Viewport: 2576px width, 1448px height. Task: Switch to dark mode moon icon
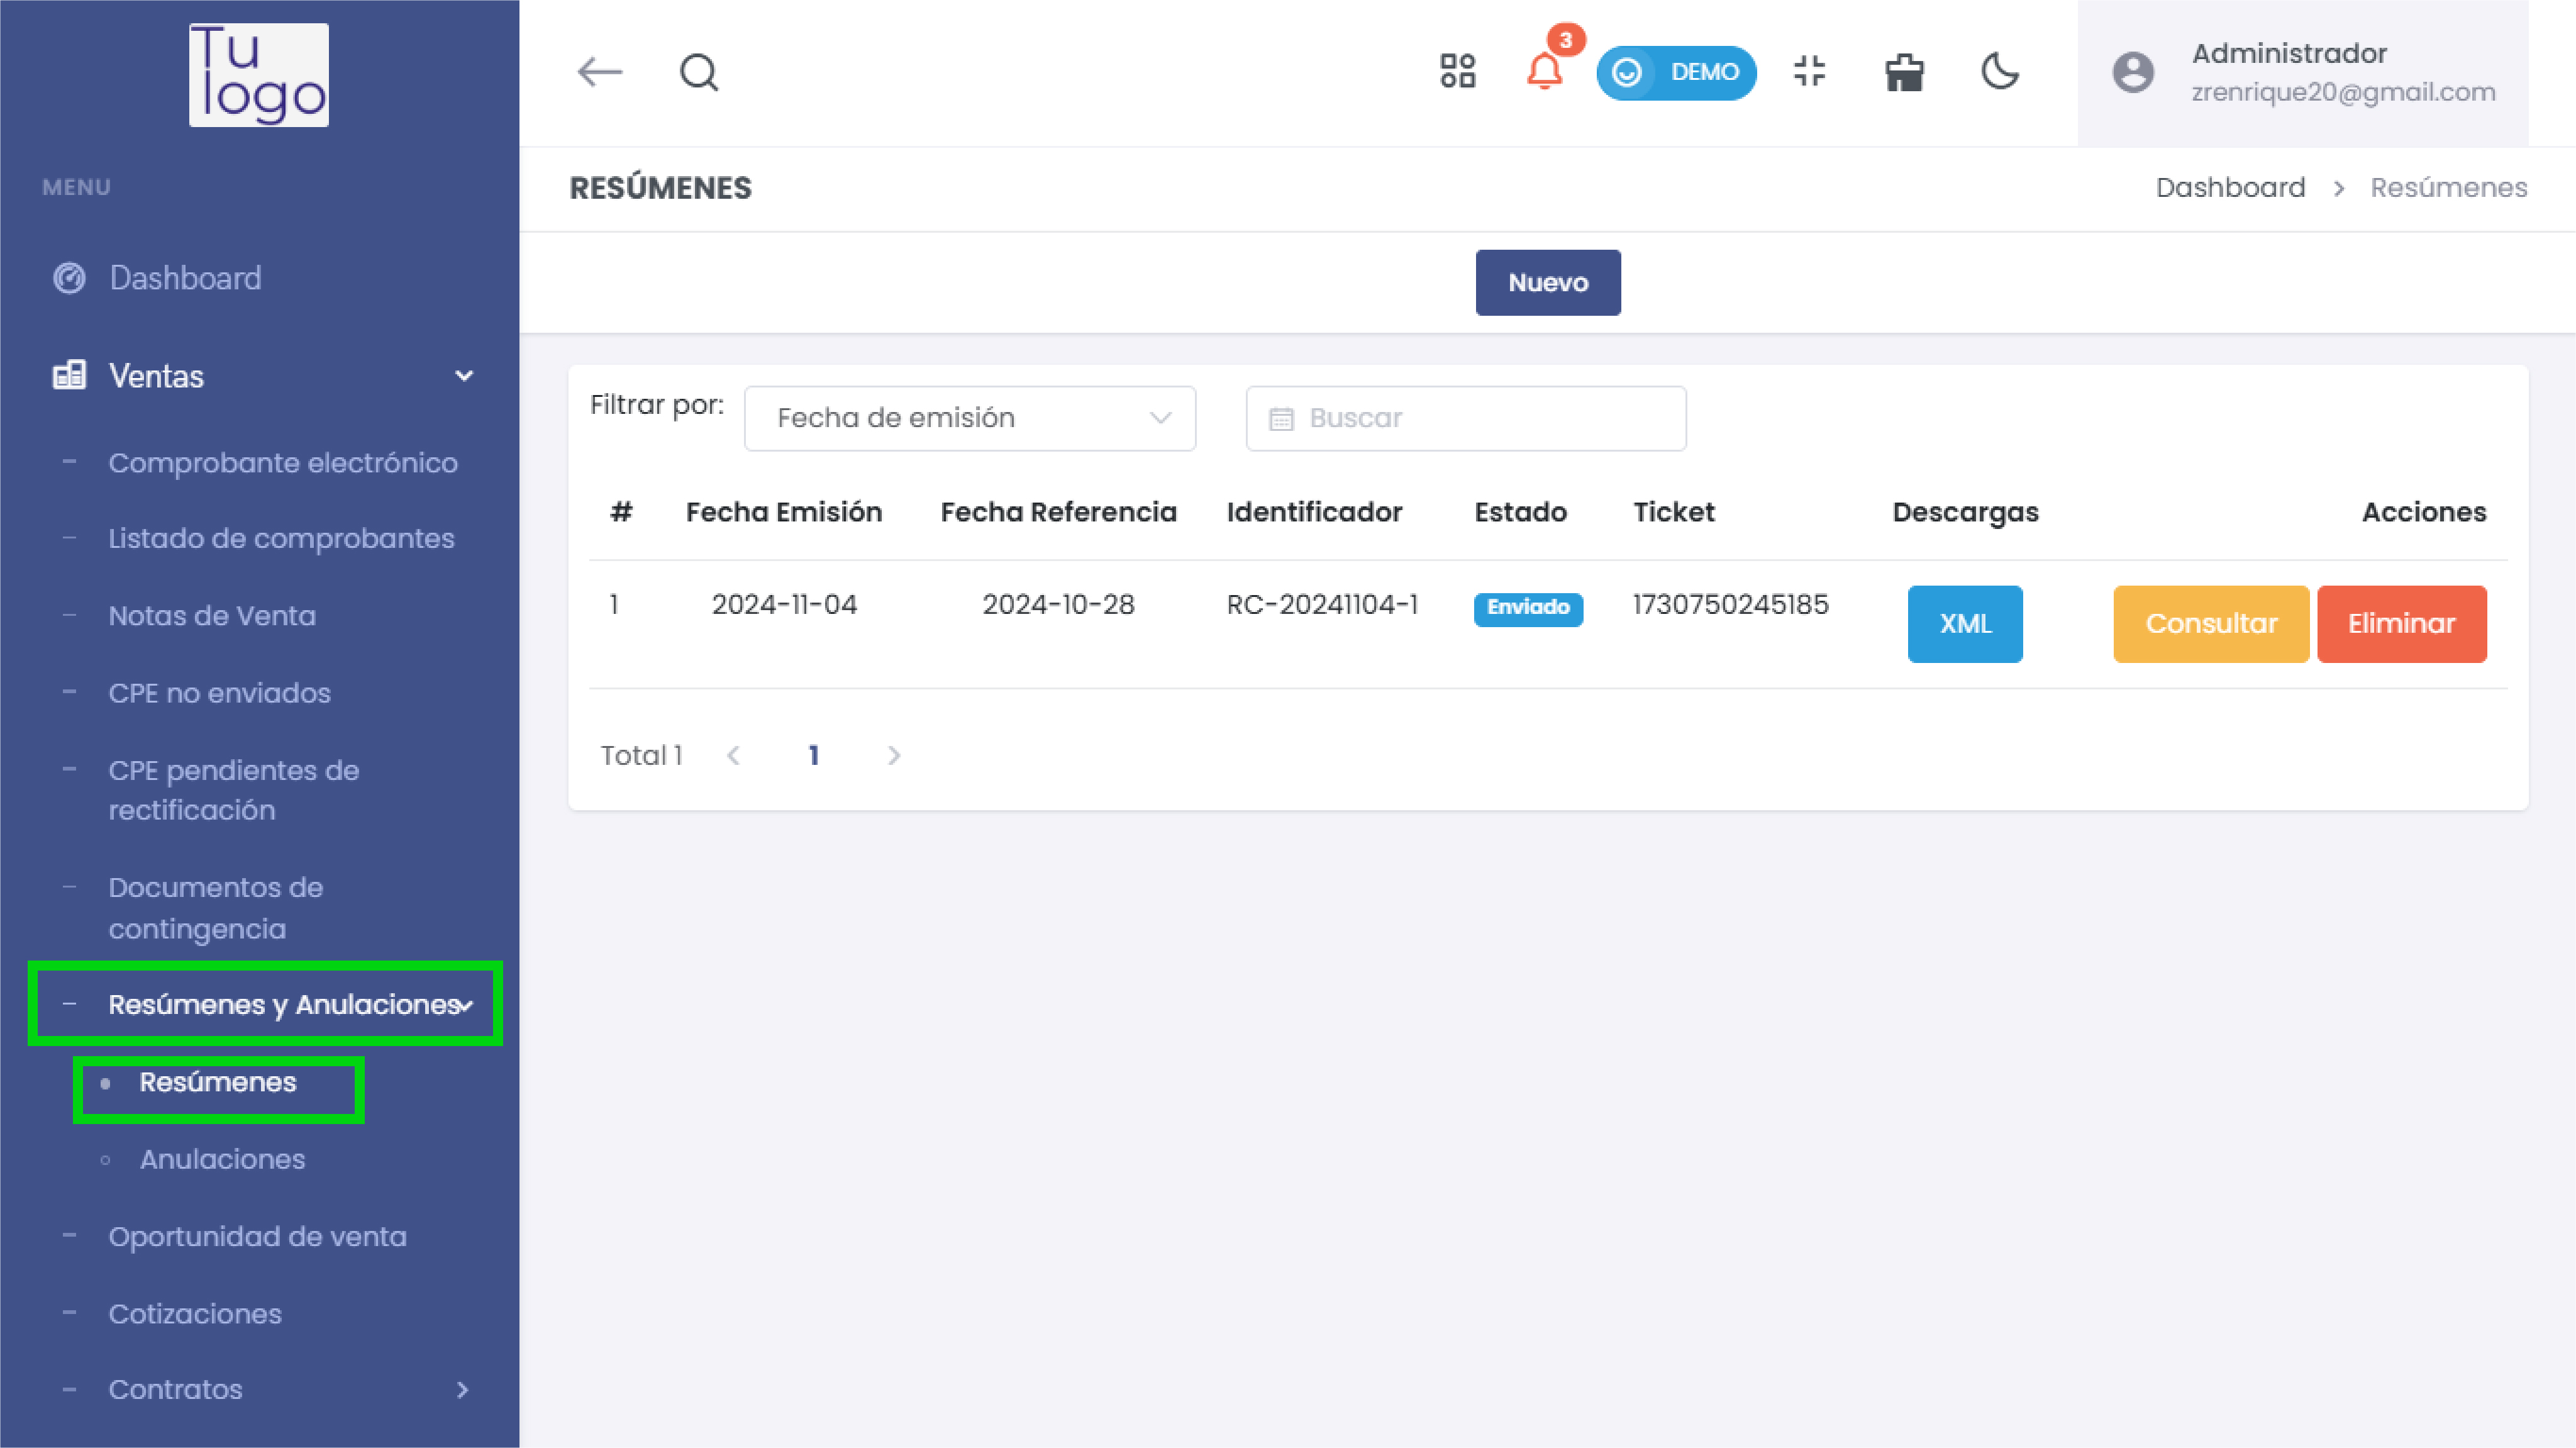[2000, 71]
